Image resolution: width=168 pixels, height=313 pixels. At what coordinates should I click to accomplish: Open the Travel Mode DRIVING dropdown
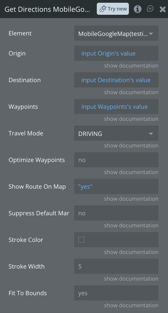coord(116,133)
